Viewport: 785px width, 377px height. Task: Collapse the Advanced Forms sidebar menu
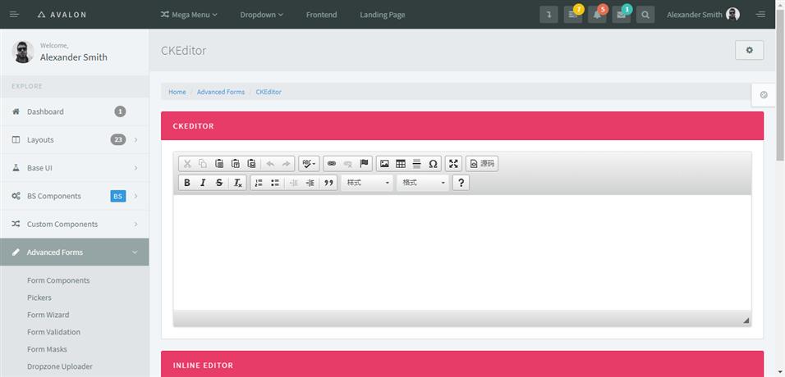[74, 252]
